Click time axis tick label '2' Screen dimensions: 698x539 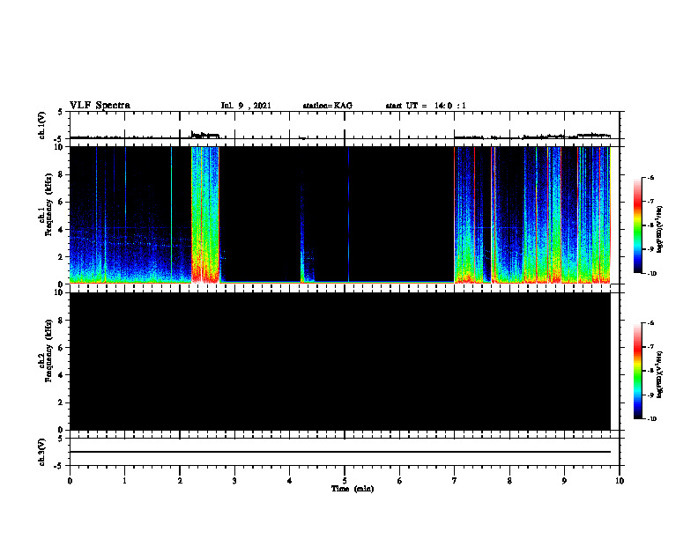(x=180, y=481)
